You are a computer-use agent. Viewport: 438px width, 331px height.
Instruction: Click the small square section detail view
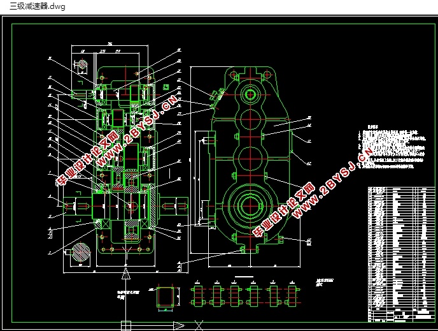click(x=167, y=297)
